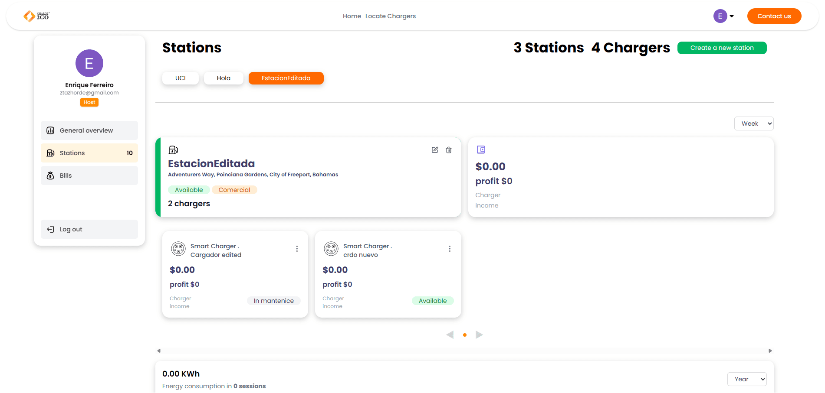825x393 pixels.
Task: Open Bills in sidebar menu
Action: point(89,175)
